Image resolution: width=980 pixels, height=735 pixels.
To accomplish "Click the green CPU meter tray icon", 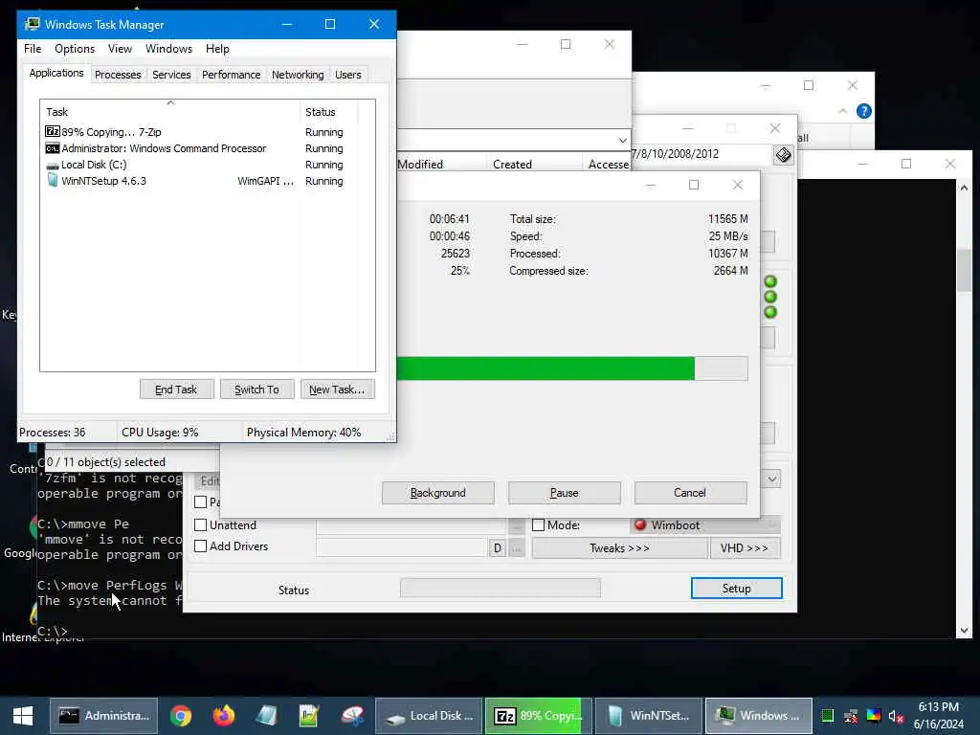I will click(x=828, y=716).
